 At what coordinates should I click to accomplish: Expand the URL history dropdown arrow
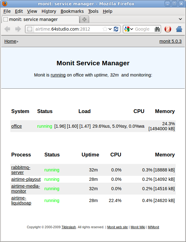point(110,29)
